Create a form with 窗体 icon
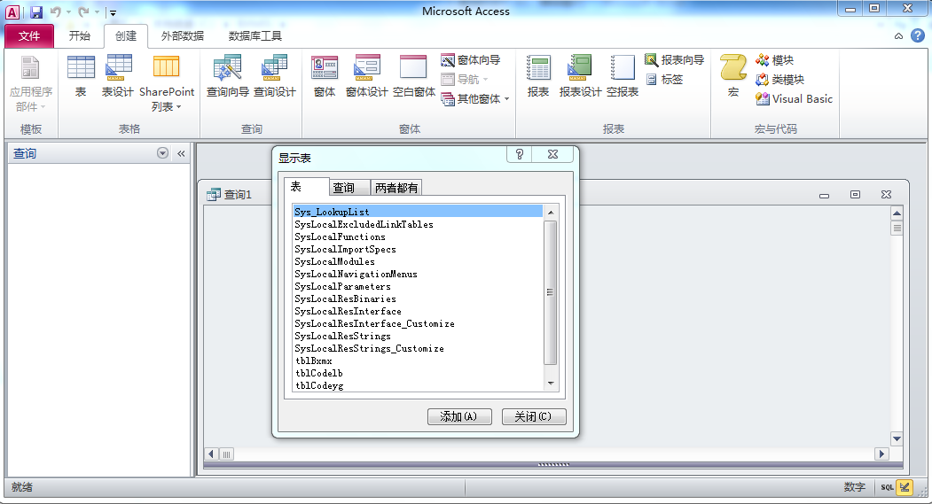932x504 pixels. pos(325,76)
